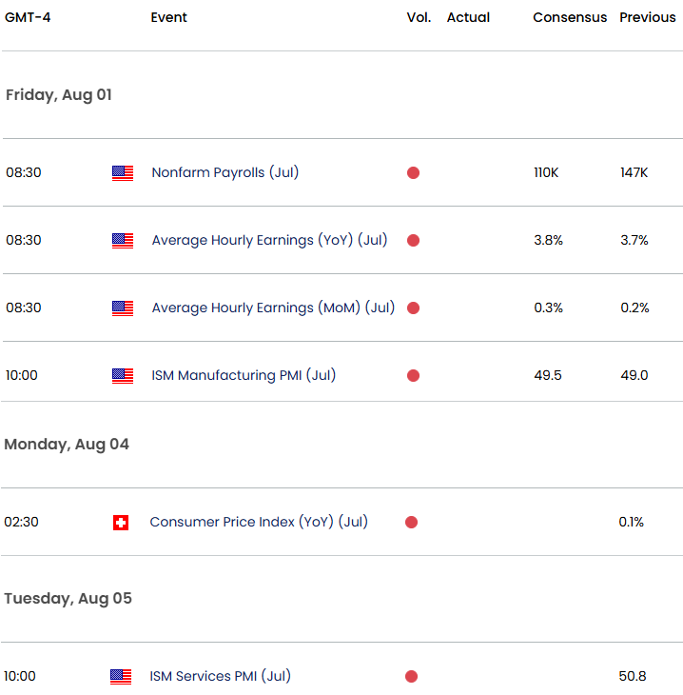The height and width of the screenshot is (695, 683).
Task: Open the Nonfarm Payrolls (Jul) event
Action: click(x=224, y=172)
